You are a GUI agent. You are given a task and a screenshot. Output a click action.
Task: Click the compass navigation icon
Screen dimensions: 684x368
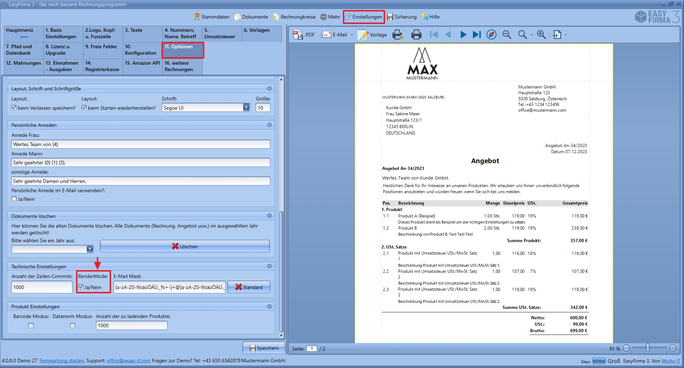pyautogui.click(x=491, y=35)
